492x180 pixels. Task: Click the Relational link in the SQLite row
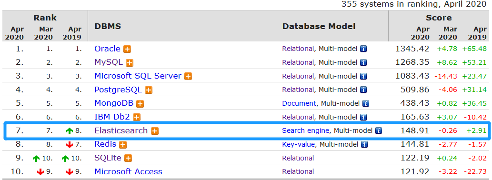(x=298, y=158)
